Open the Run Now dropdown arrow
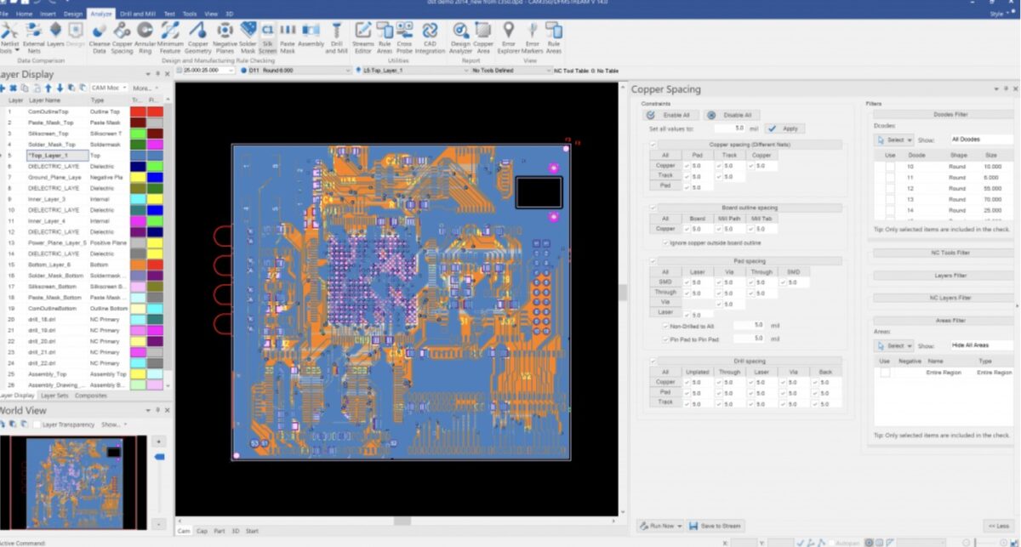The image size is (1021, 547). point(680,526)
